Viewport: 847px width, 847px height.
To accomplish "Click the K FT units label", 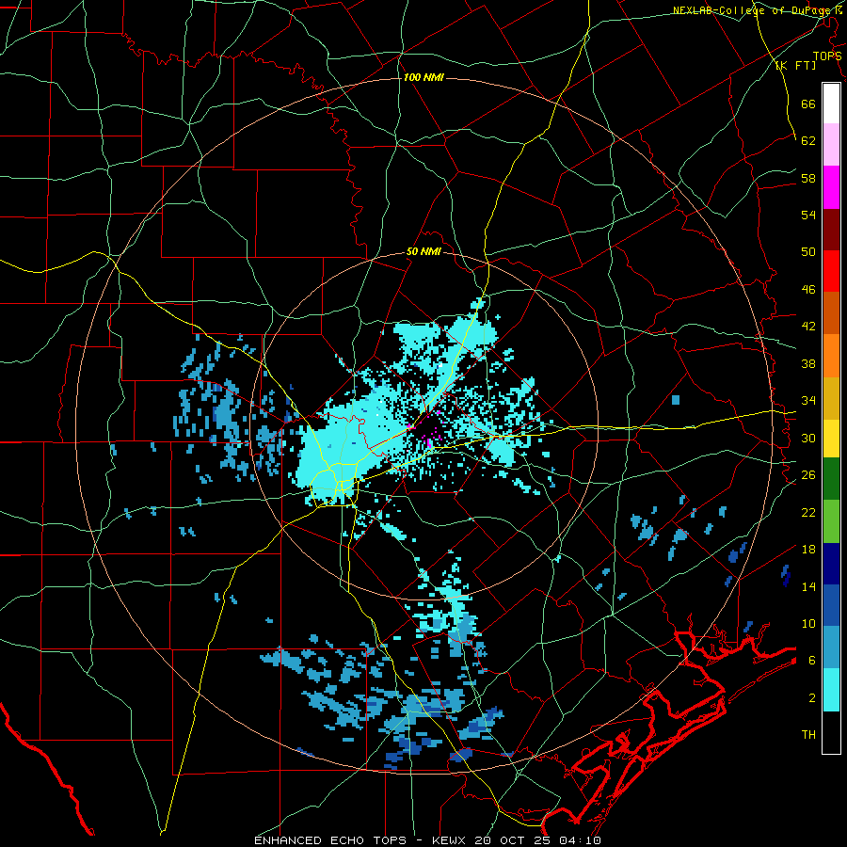I will (795, 65).
